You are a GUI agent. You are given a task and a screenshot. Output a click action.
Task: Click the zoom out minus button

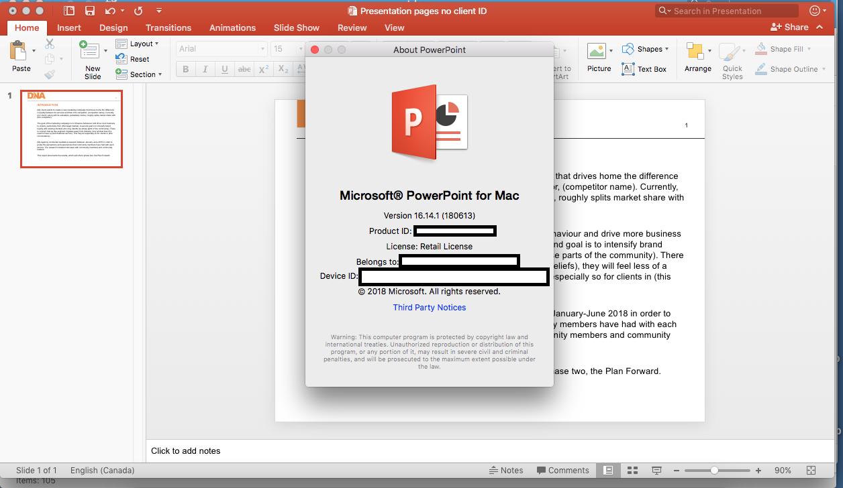coord(677,471)
